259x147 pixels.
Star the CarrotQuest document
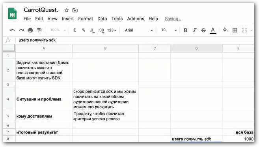tap(67, 10)
